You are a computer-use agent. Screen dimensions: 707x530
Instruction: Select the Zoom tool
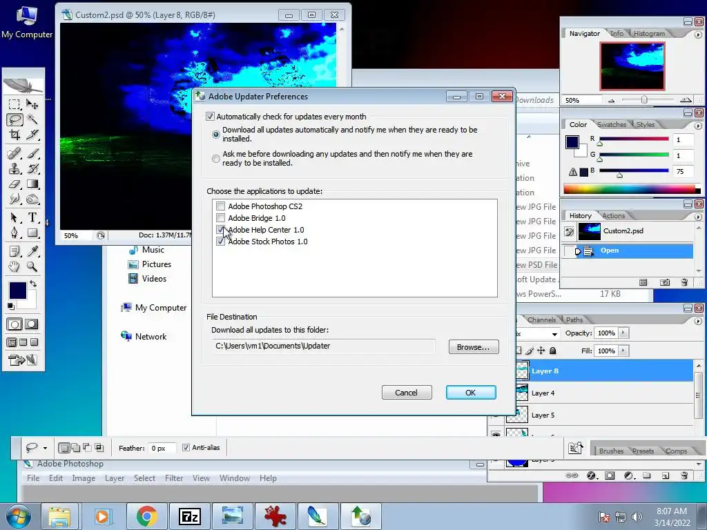32,267
